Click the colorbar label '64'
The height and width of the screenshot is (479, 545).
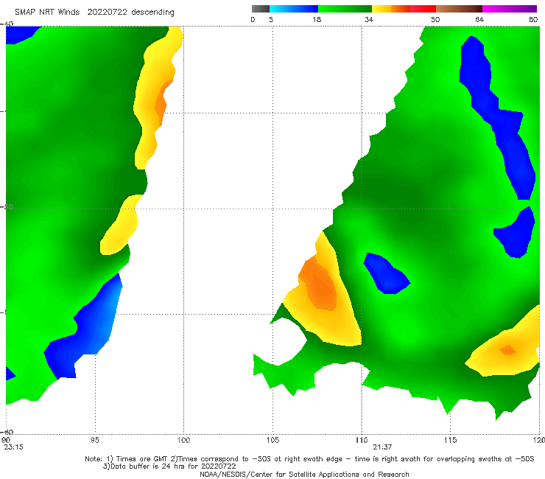click(479, 19)
